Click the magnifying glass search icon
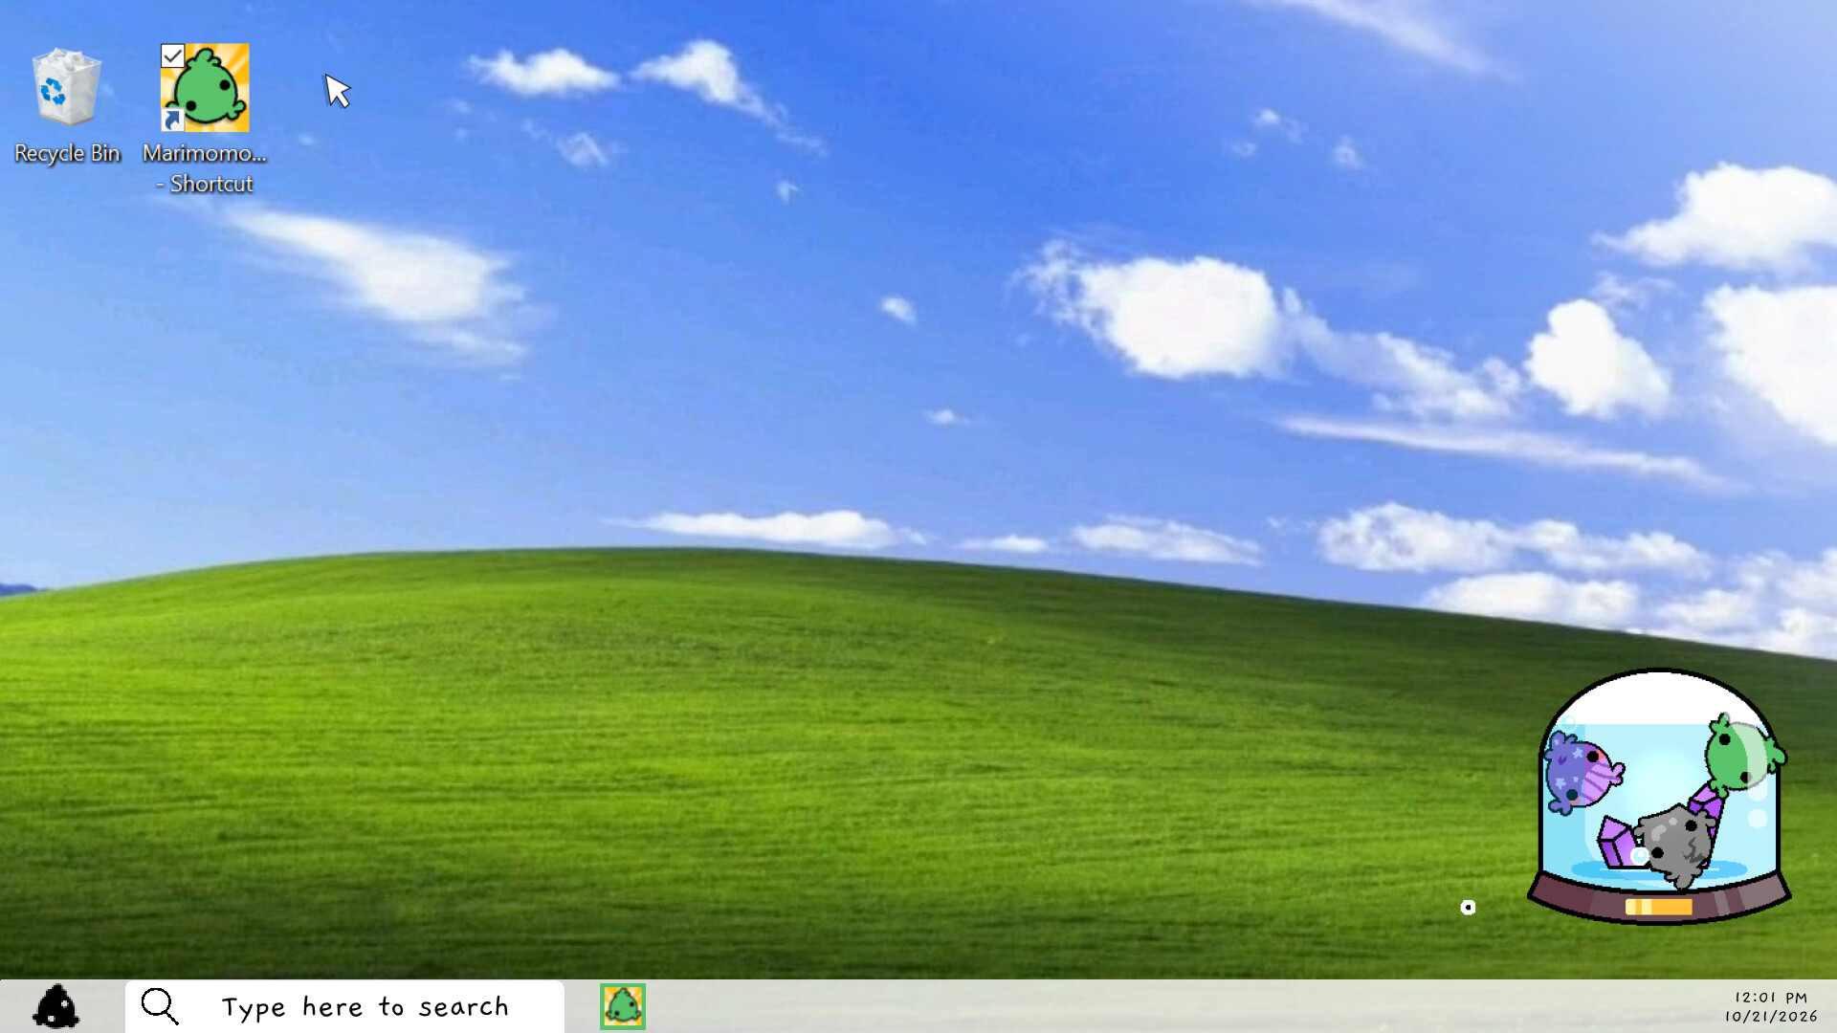Image resolution: width=1837 pixels, height=1033 pixels. pyautogui.click(x=160, y=1006)
